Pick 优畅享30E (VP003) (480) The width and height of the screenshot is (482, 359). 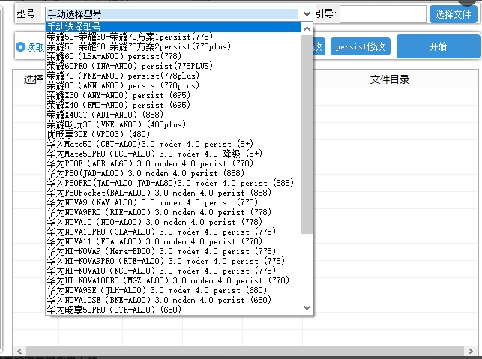173,134
